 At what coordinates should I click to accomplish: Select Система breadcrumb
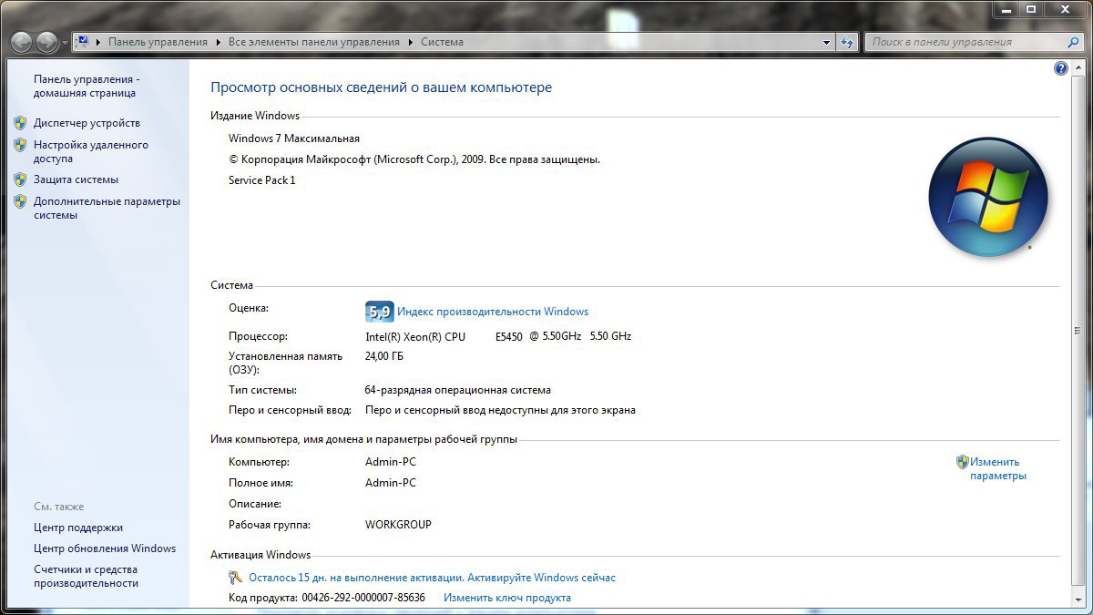(x=442, y=42)
